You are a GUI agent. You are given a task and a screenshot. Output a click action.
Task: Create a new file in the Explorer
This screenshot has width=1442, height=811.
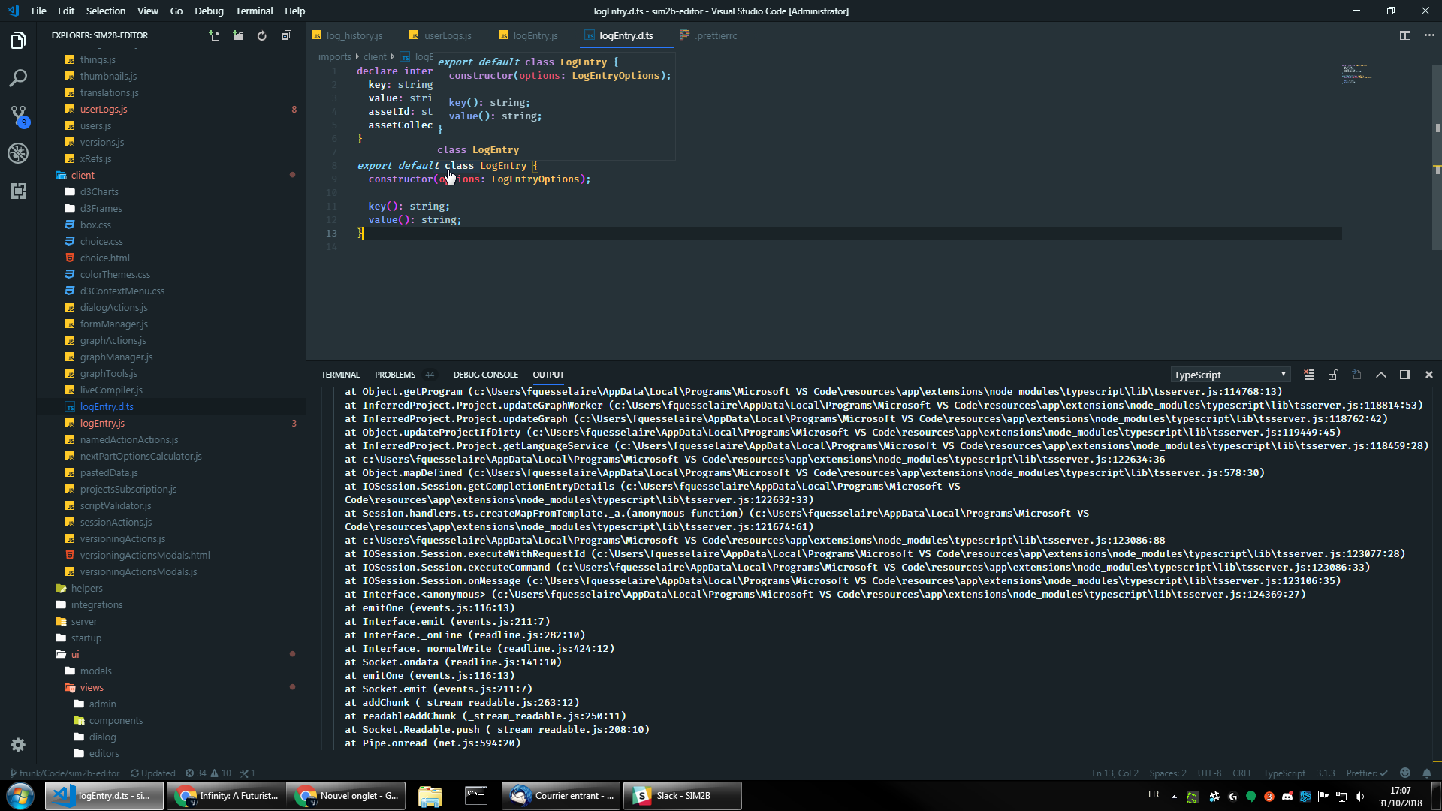pyautogui.click(x=214, y=35)
